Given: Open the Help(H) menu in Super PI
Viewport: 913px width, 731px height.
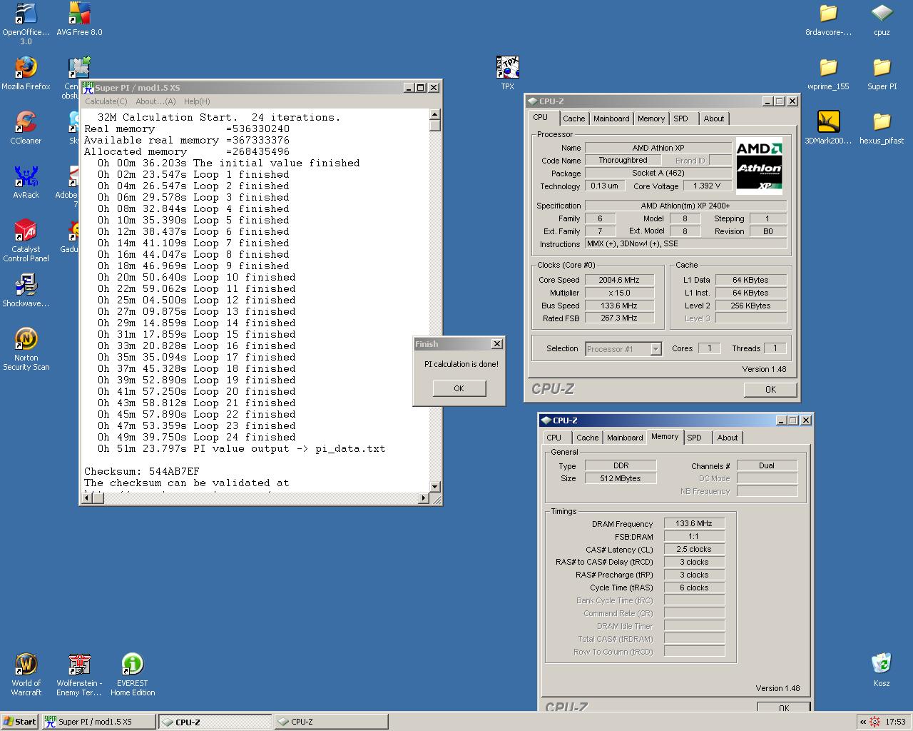Looking at the screenshot, I should (x=197, y=101).
